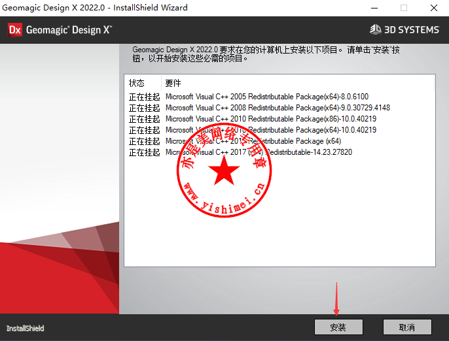Click the Dx Geomagic Design X logo icon
Image resolution: width=449 pixels, height=341 pixels.
pos(14,30)
